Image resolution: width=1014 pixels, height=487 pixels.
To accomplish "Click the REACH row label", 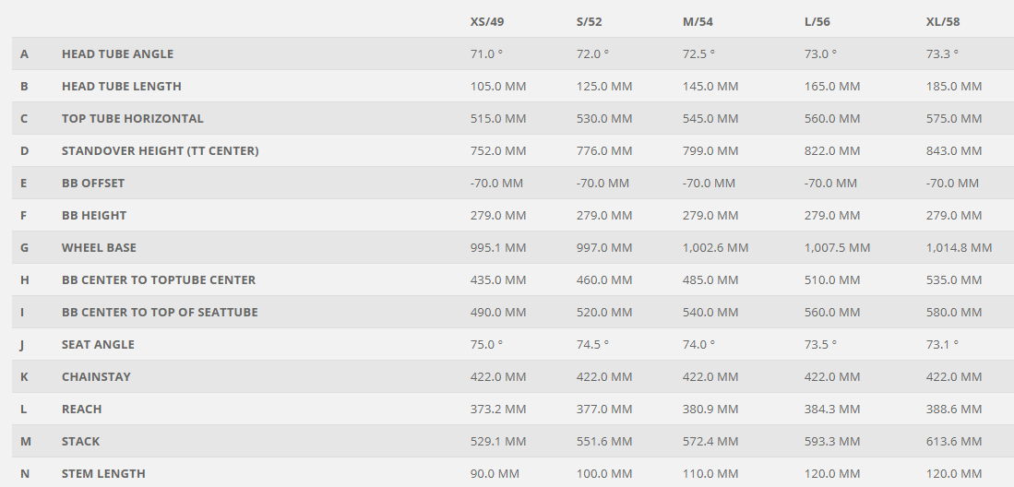I will [81, 409].
